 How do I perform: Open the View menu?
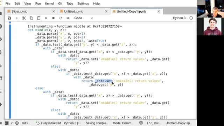click(x=28, y=3)
